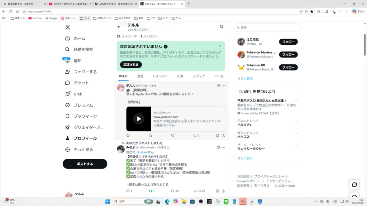Open options for ポイコス trend

[x=296, y=133]
